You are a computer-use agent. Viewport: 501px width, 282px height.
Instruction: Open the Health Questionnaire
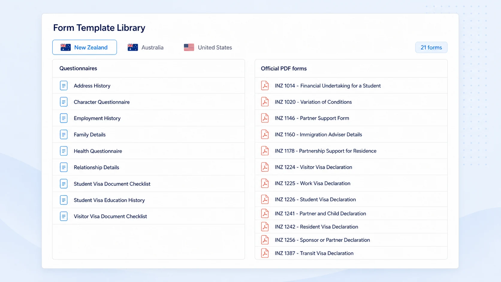click(149, 151)
